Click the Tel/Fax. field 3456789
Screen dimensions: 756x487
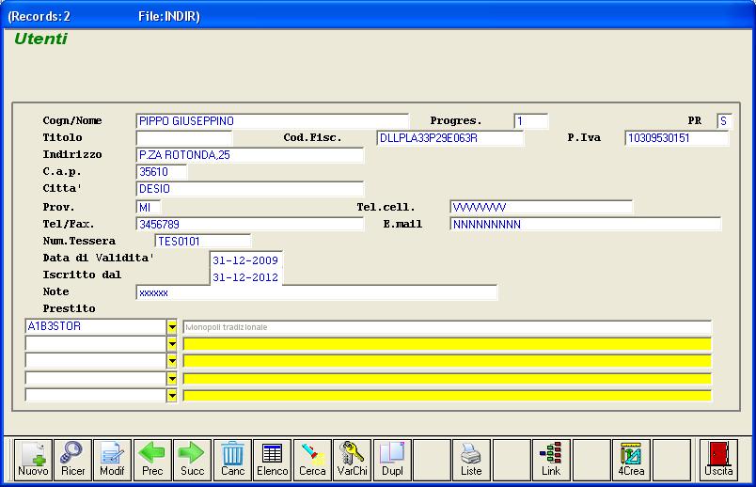click(x=250, y=224)
